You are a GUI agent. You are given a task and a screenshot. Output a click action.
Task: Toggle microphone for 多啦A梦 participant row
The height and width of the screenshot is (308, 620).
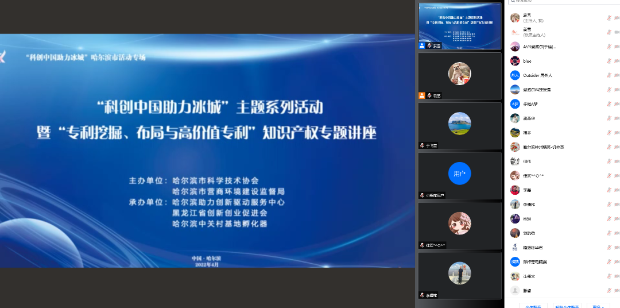609,104
